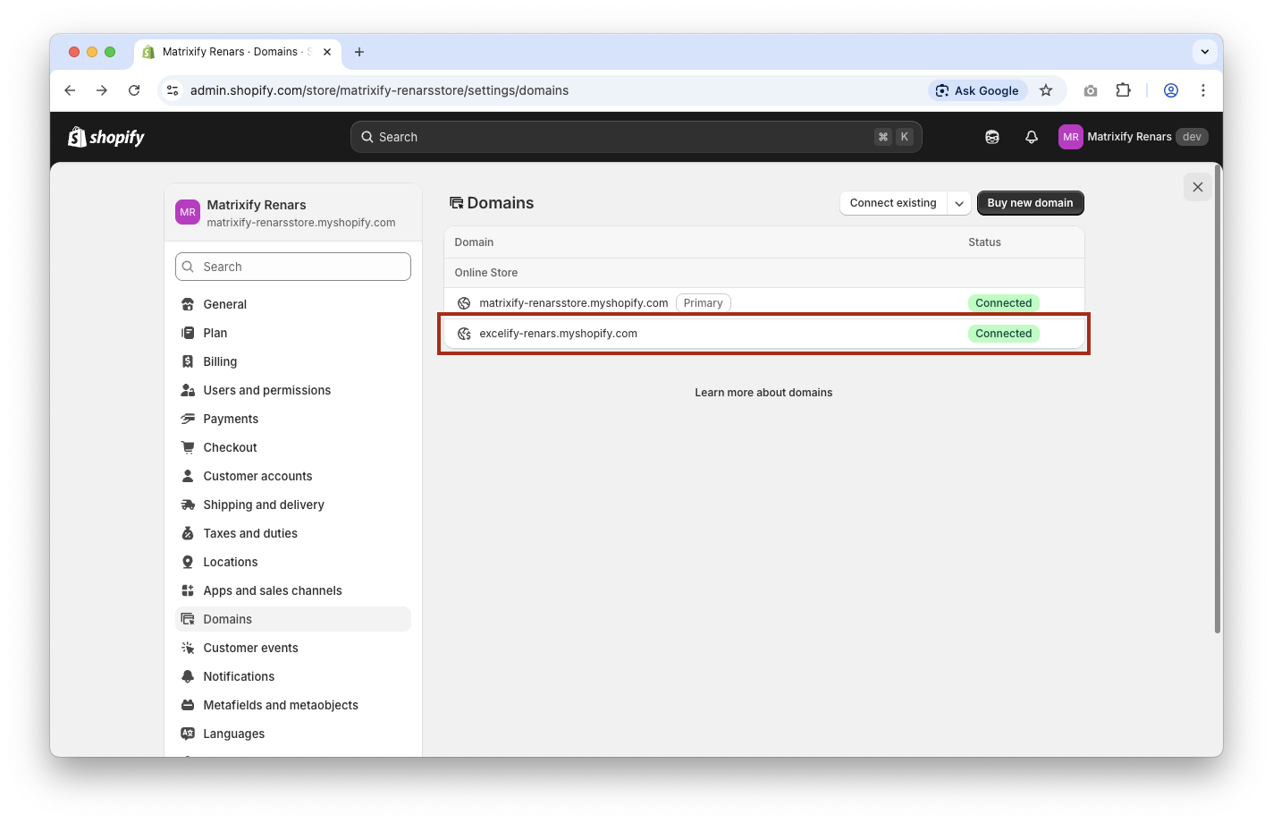Reload the page with the refresh icon
Viewport: 1273px width, 823px height.
point(134,90)
